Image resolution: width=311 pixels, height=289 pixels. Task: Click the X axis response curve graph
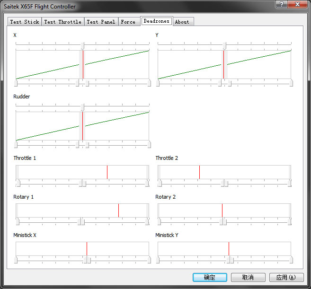coord(82,65)
